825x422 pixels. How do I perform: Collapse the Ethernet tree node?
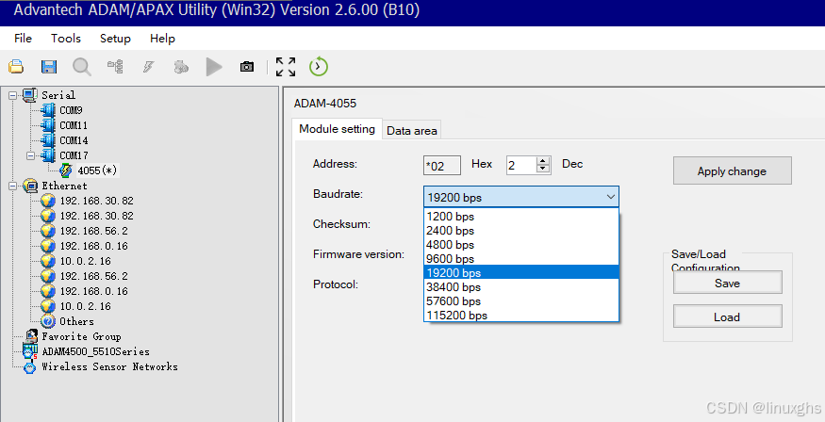(12, 186)
